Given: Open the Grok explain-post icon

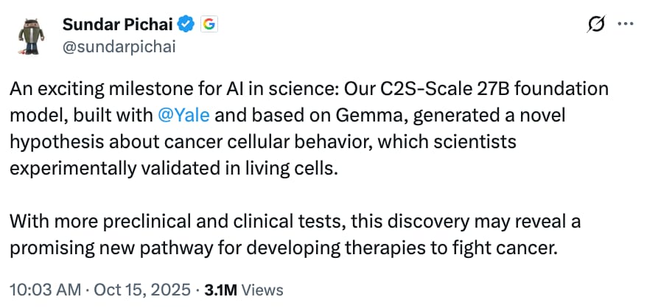Looking at the screenshot, I should click(x=594, y=25).
